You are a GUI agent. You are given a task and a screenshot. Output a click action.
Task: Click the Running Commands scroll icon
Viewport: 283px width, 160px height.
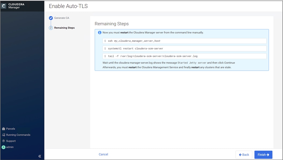3,135
